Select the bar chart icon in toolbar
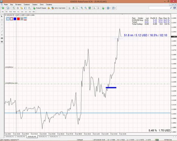Viewport: 177px width, 141px height. pyautogui.click(x=69, y=8)
